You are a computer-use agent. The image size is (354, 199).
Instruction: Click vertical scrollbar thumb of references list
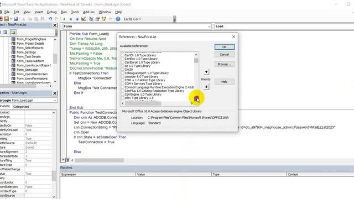click(196, 61)
